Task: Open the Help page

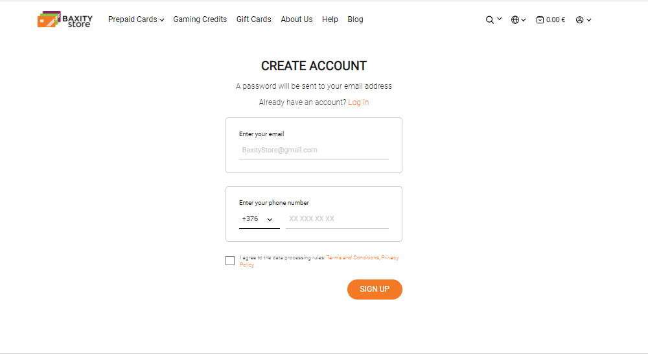Action: pyautogui.click(x=330, y=19)
